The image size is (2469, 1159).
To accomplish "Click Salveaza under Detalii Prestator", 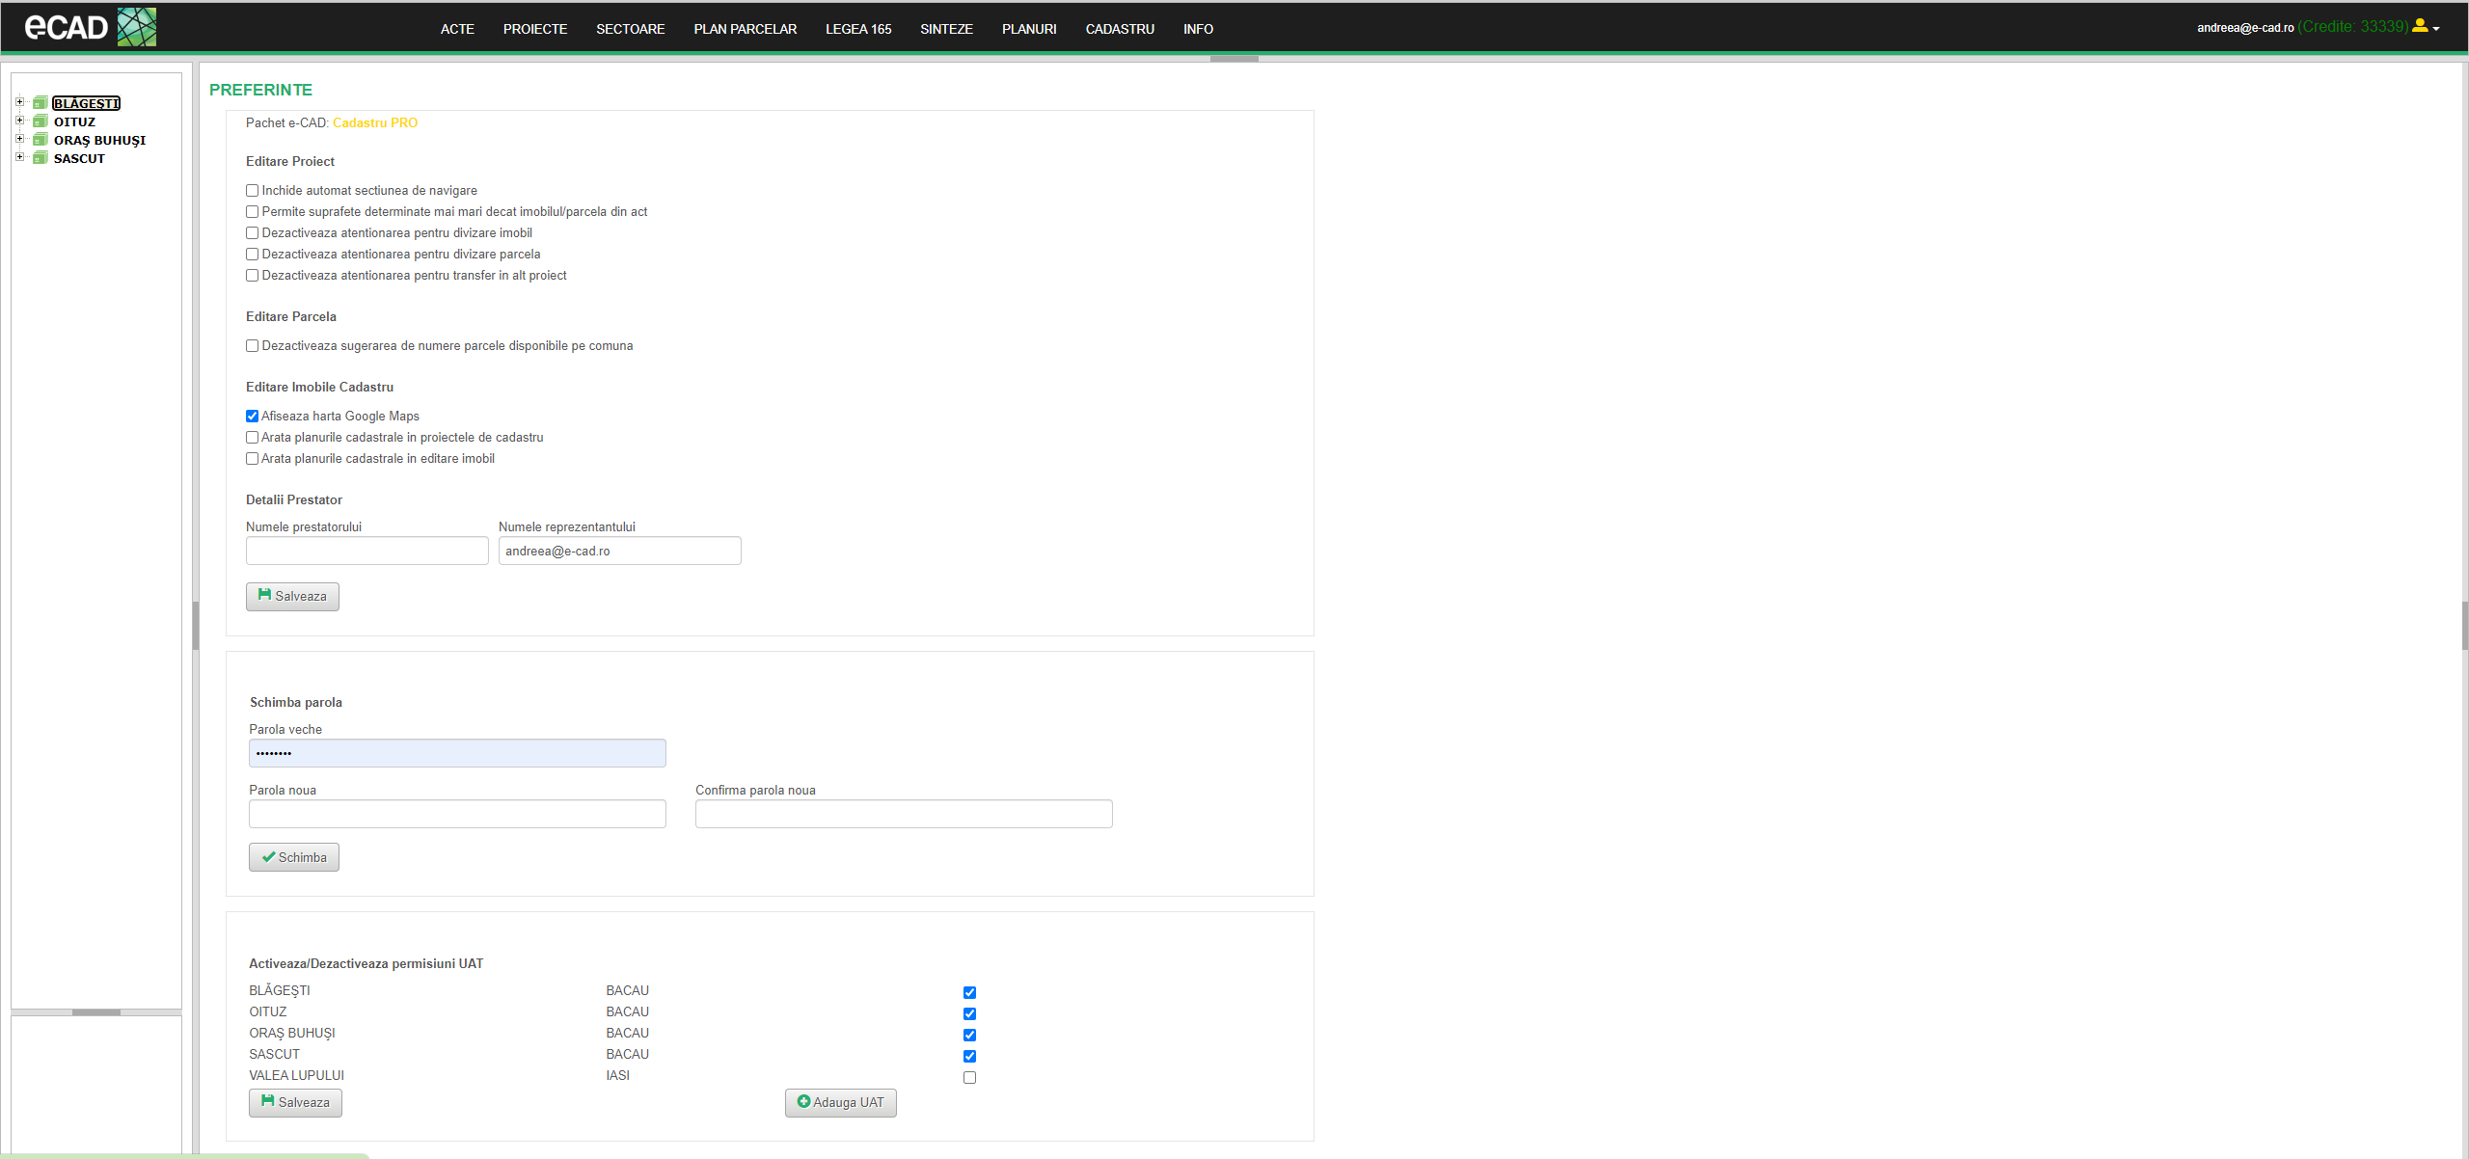I will pos(292,596).
